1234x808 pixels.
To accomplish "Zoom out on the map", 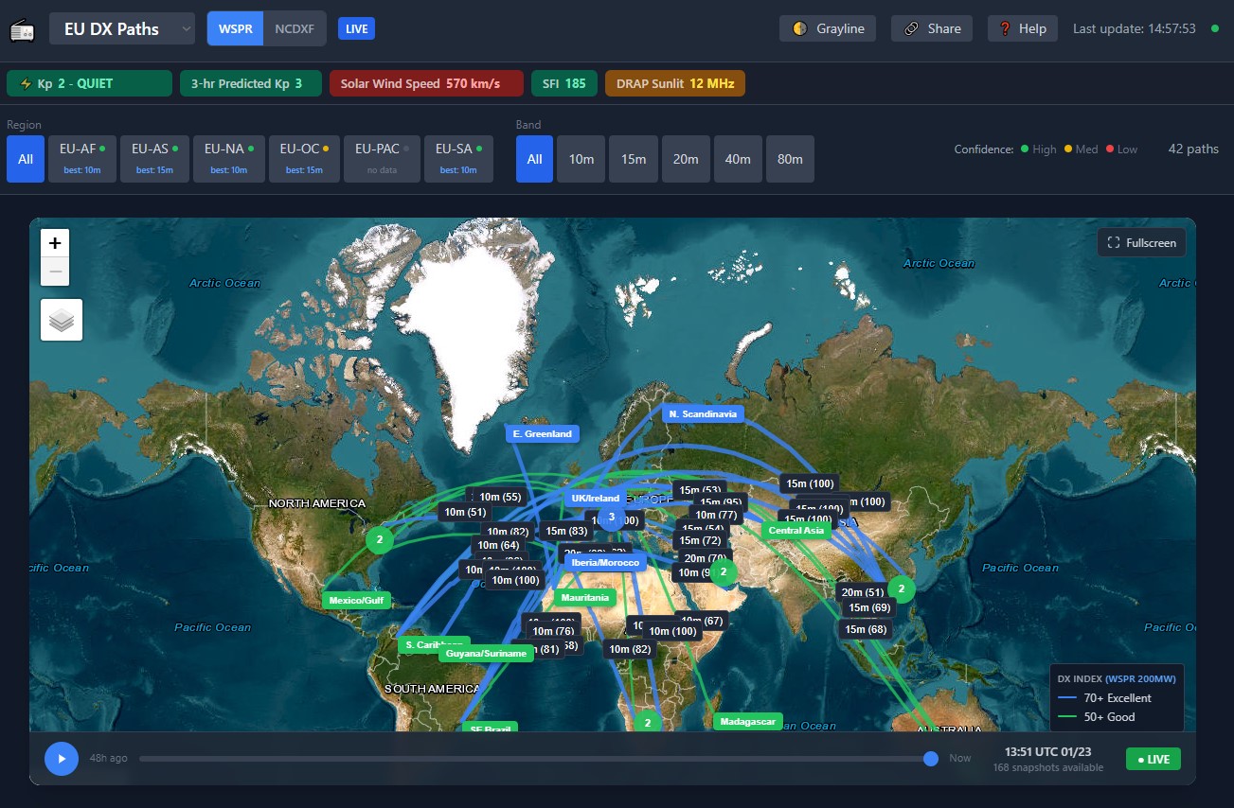I will (55, 272).
